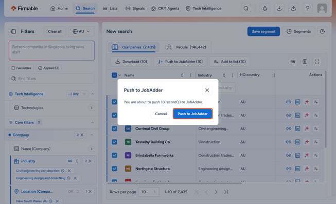Image resolution: width=336 pixels, height=204 pixels.
Task: Collapse the Tech Intelligence section
Action: (93, 94)
